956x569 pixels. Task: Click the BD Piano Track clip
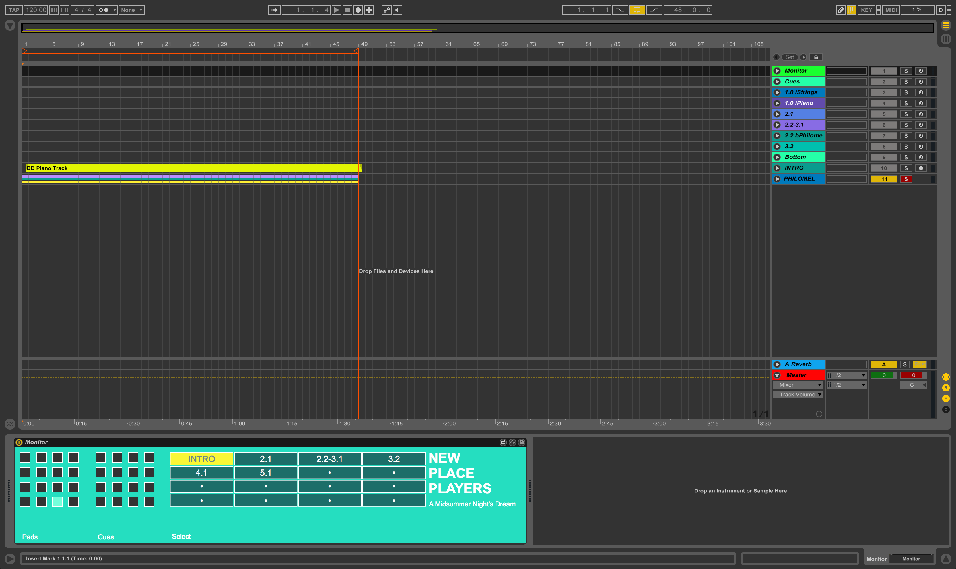point(192,168)
